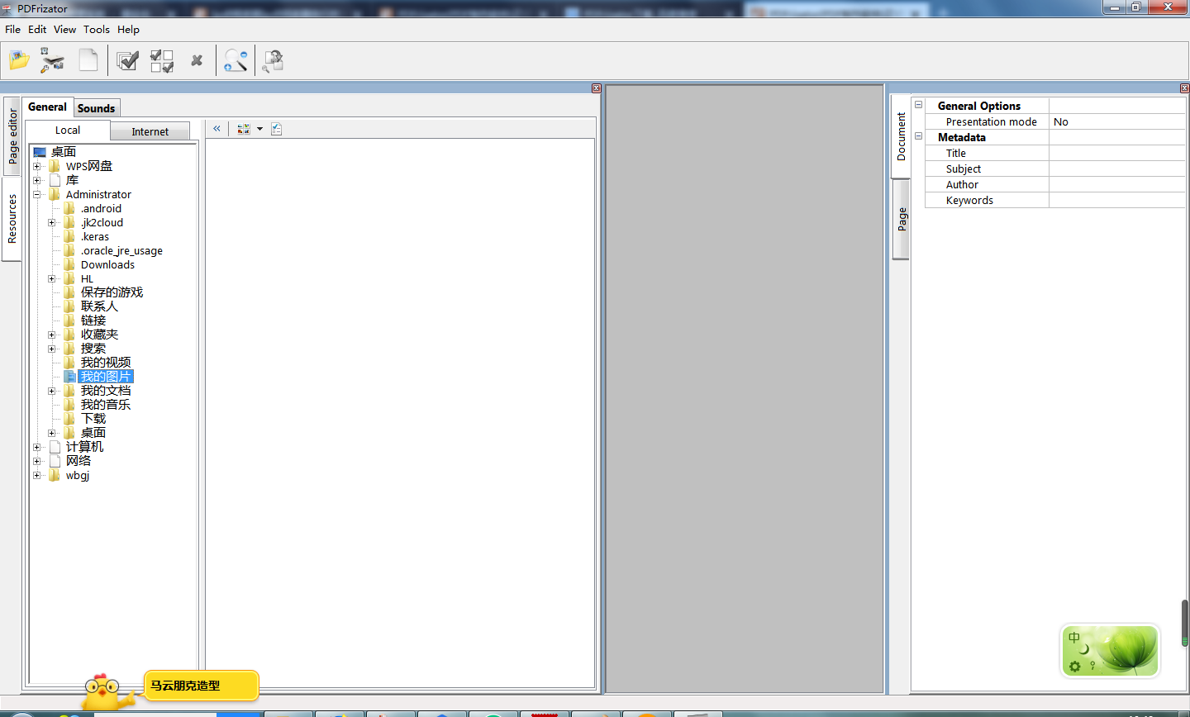This screenshot has height=717, width=1190.
Task: Click the delete X toolbar icon
Action: tap(197, 60)
